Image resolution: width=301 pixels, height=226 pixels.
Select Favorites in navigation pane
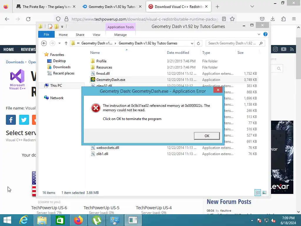[57, 55]
